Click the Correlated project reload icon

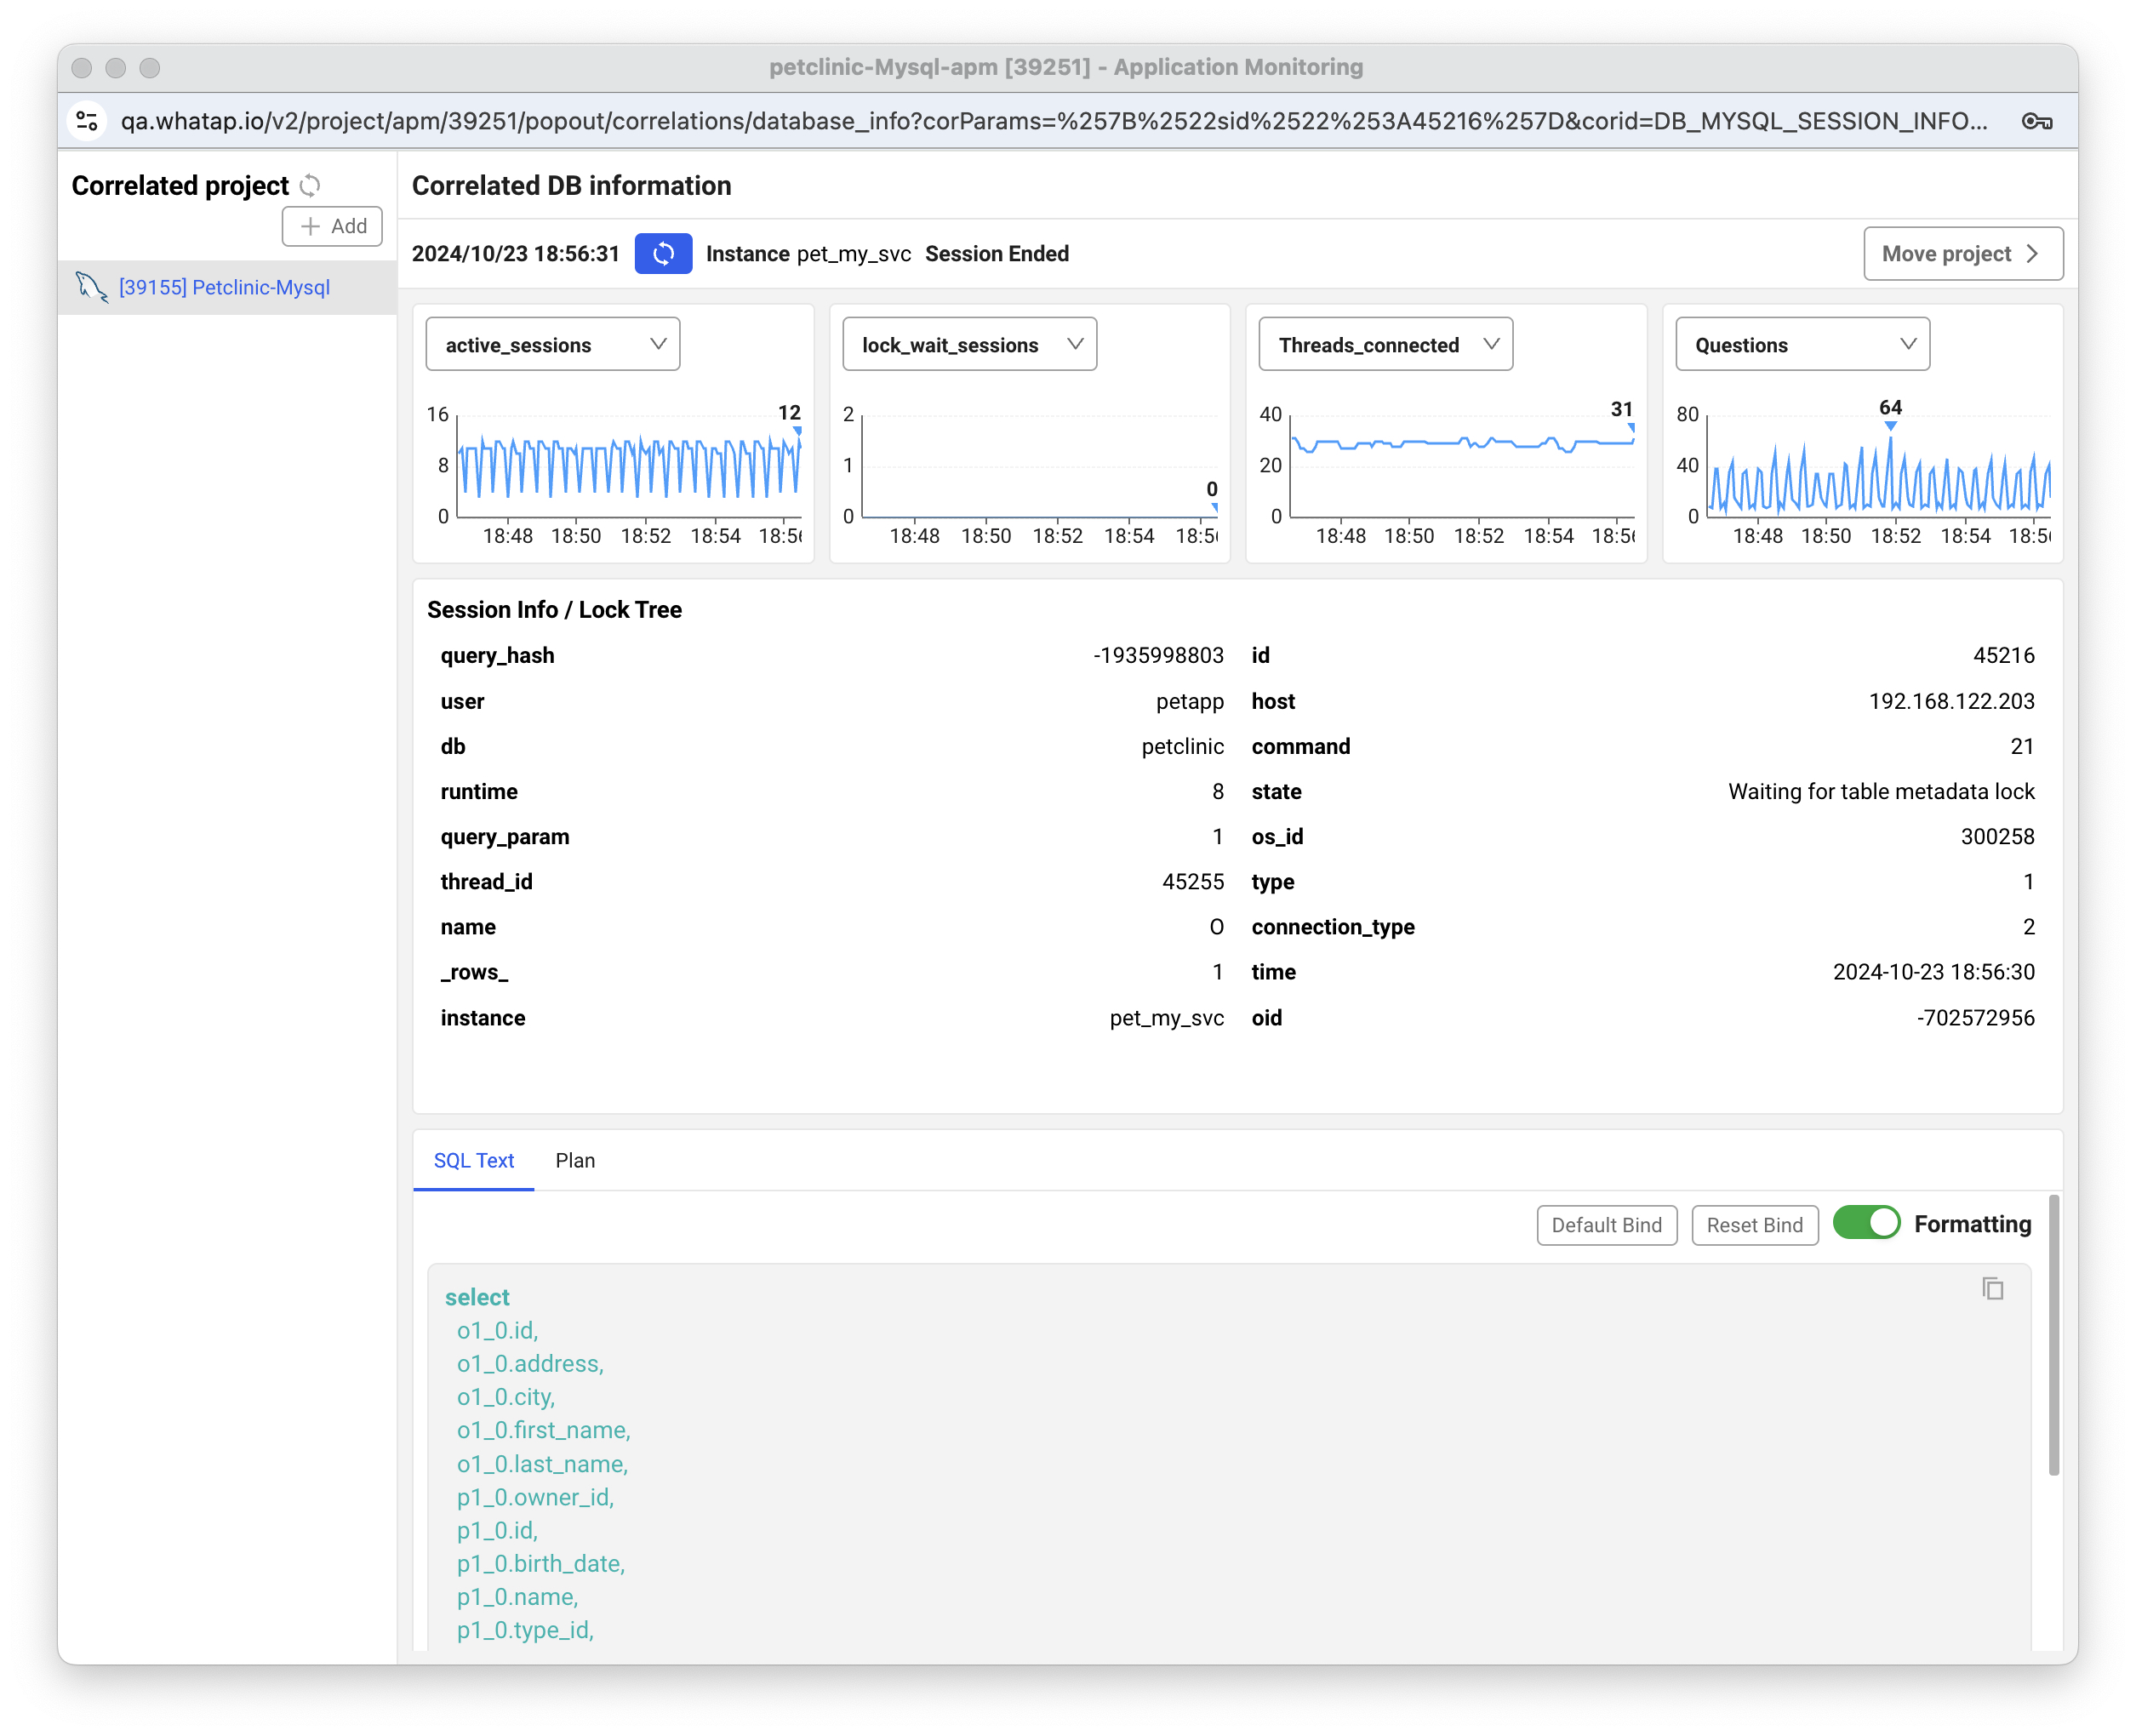pos(311,186)
